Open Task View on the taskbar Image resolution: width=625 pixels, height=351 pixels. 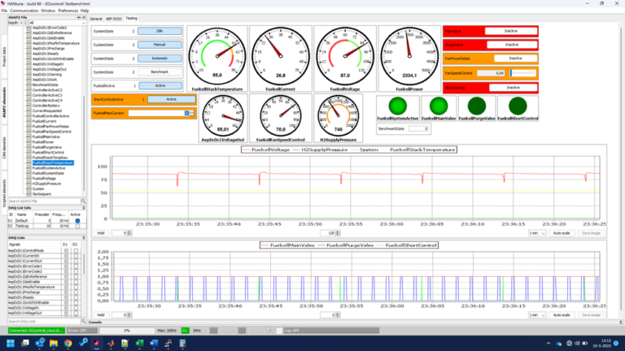tap(25, 343)
